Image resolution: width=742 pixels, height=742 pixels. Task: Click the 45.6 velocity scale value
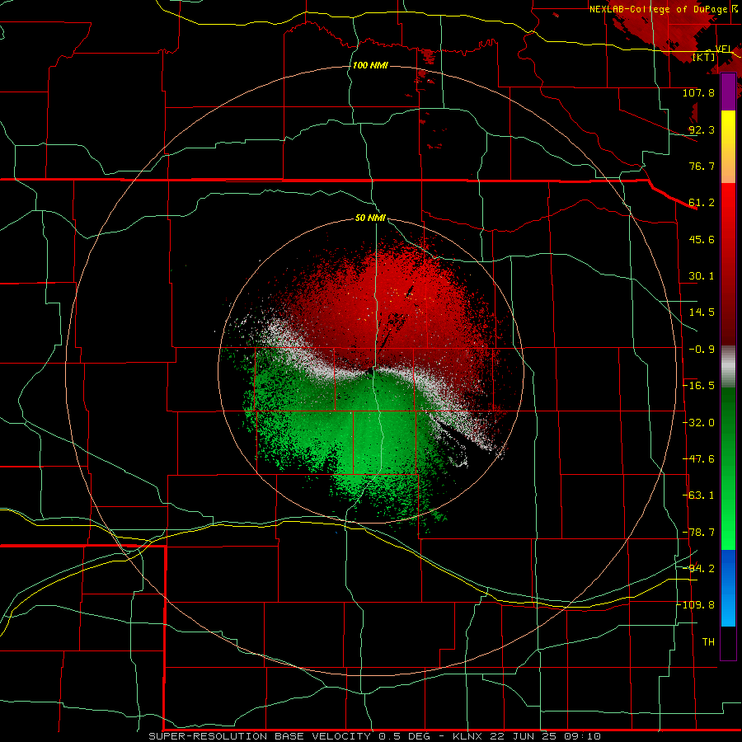point(702,239)
